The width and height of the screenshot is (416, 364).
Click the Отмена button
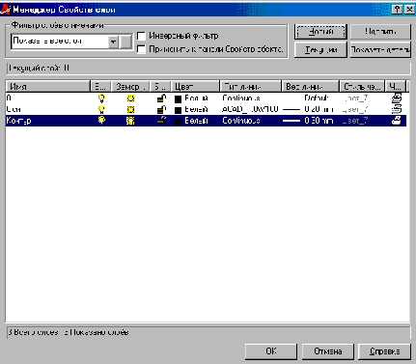coord(327,351)
